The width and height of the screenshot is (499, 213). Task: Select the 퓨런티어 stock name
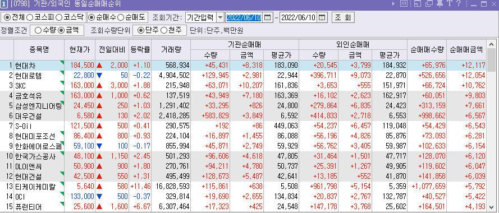point(28,207)
